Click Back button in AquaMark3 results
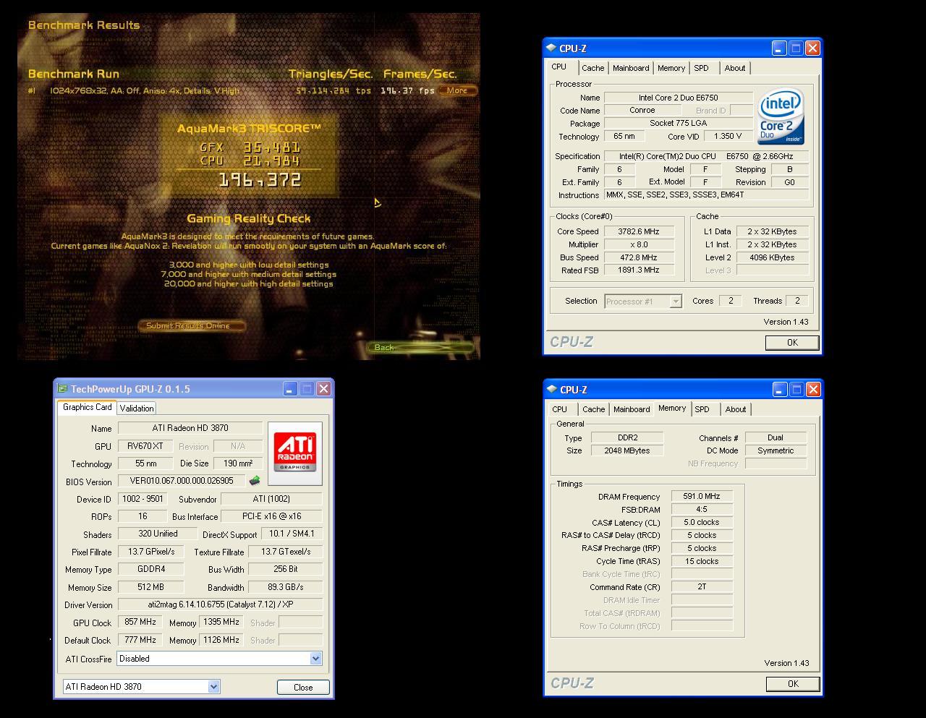The height and width of the screenshot is (718, 926). coord(421,348)
